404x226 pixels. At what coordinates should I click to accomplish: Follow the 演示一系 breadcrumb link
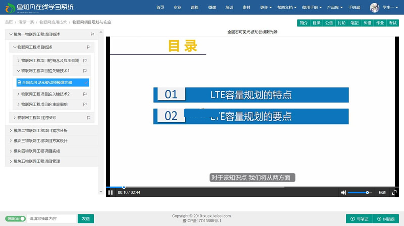(x=26, y=22)
